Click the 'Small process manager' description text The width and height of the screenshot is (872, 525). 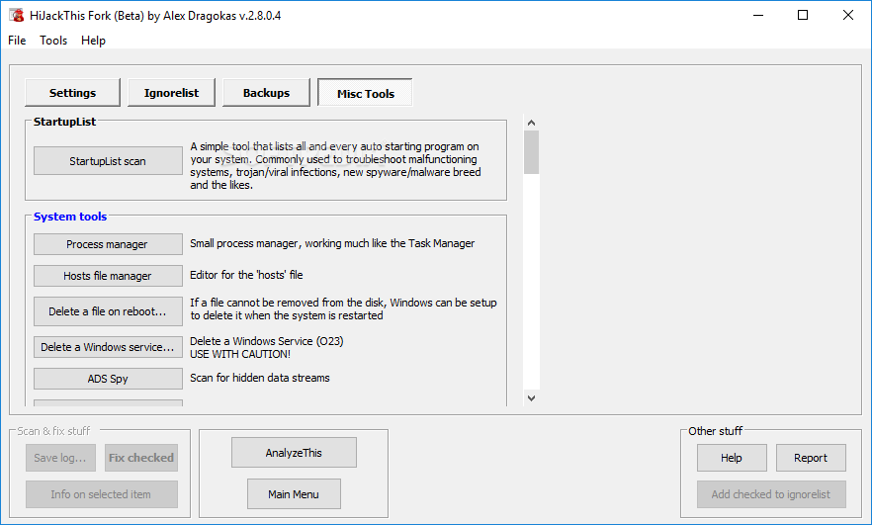[332, 243]
